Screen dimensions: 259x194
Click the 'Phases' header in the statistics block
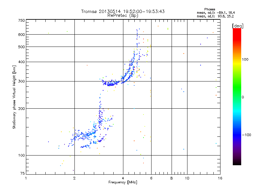209,9
